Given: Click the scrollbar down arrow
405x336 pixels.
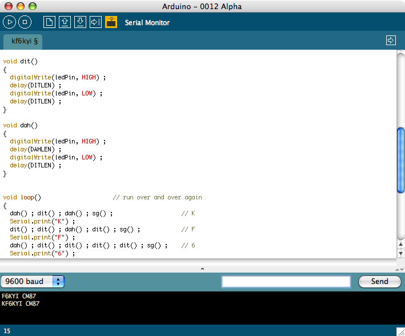Looking at the screenshot, I should point(400,253).
